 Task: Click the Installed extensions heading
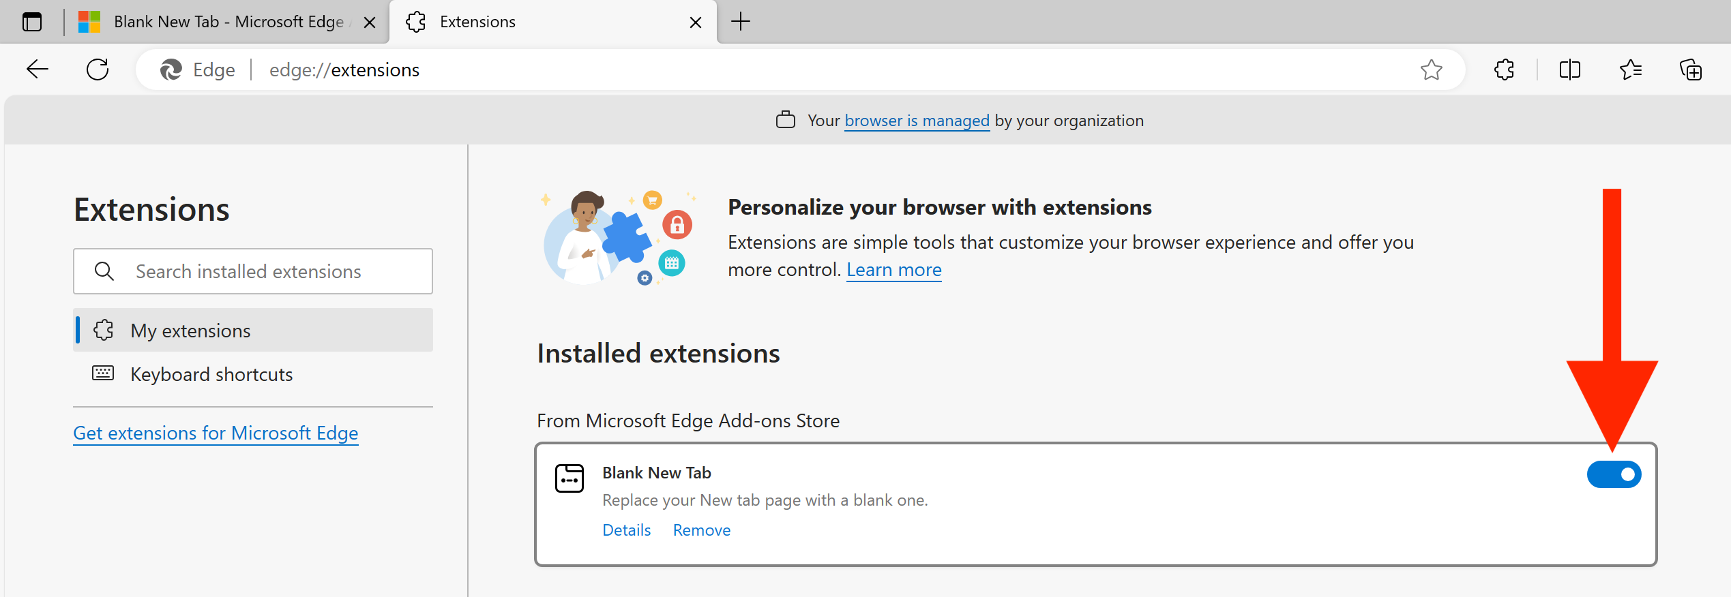point(658,354)
